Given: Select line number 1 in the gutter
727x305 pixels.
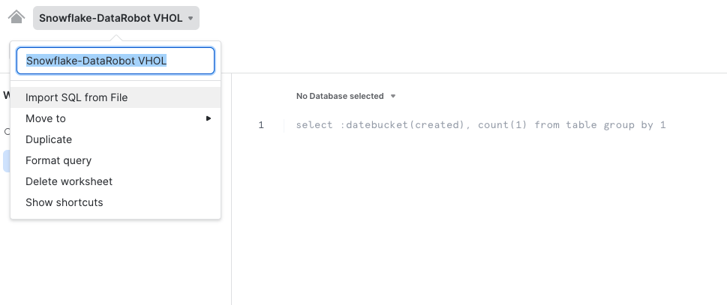Looking at the screenshot, I should click(261, 125).
